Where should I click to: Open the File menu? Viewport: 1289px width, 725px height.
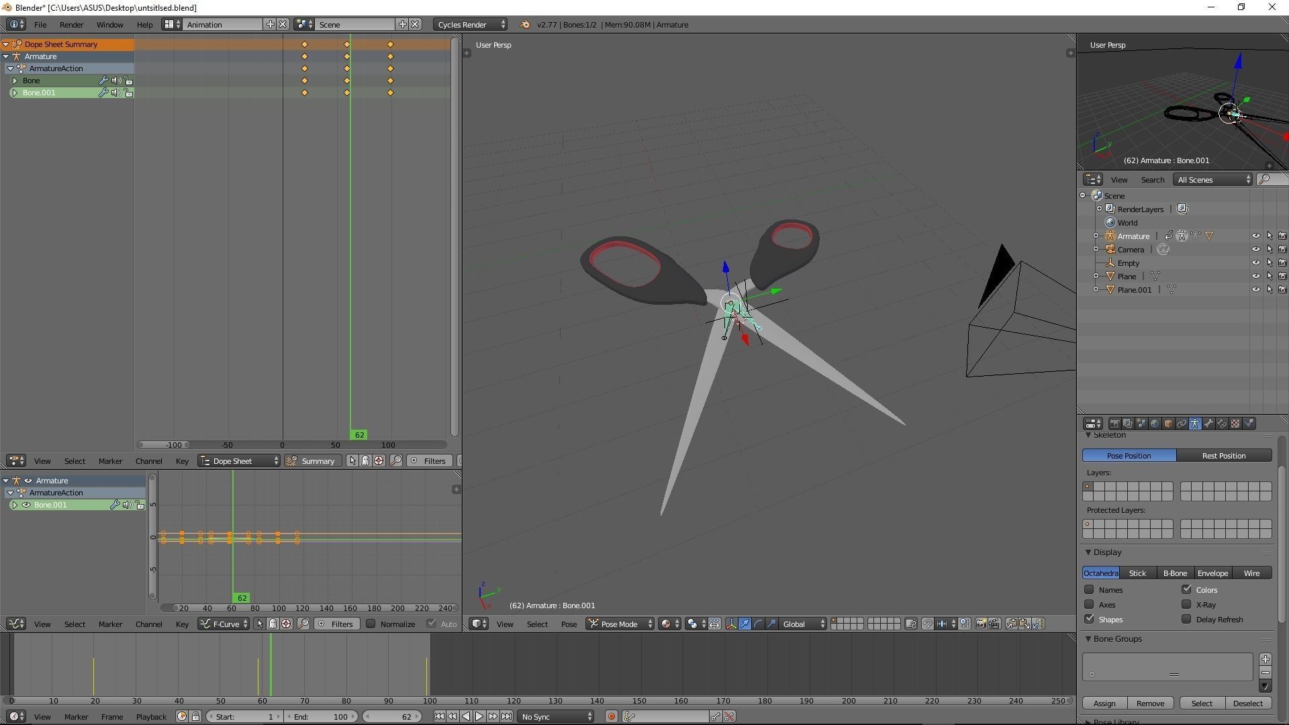tap(40, 24)
